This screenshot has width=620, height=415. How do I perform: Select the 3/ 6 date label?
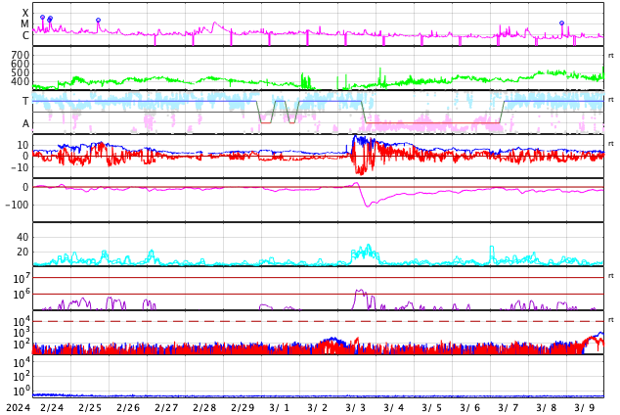coord(470,408)
